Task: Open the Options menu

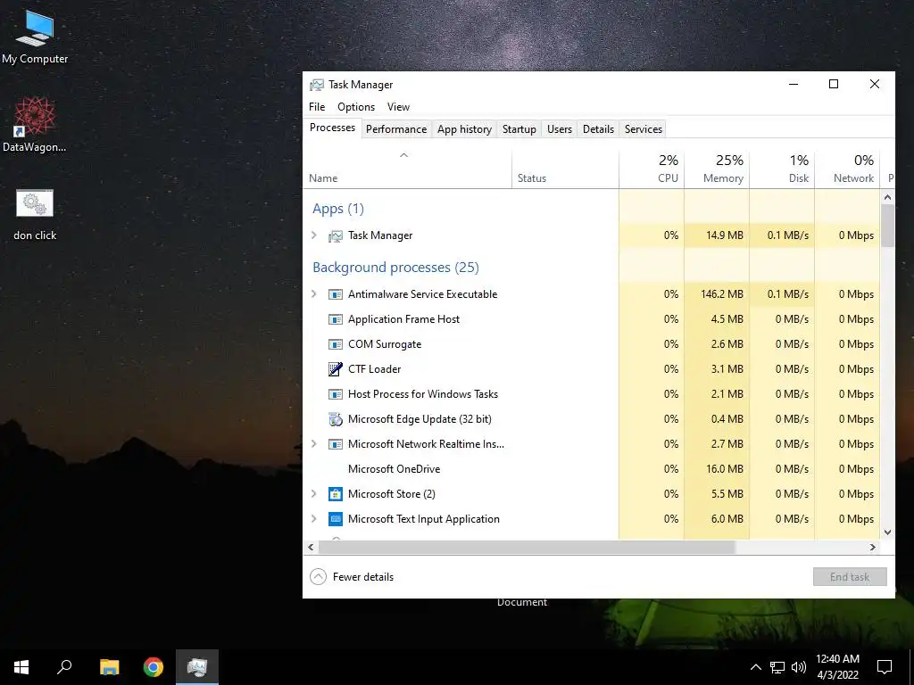Action: pyautogui.click(x=356, y=107)
